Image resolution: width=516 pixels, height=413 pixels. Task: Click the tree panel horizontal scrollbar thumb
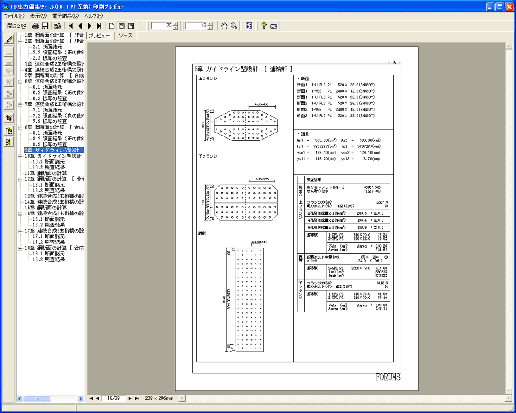click(x=37, y=399)
